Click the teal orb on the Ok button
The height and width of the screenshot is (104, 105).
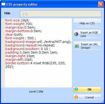click(76, 89)
